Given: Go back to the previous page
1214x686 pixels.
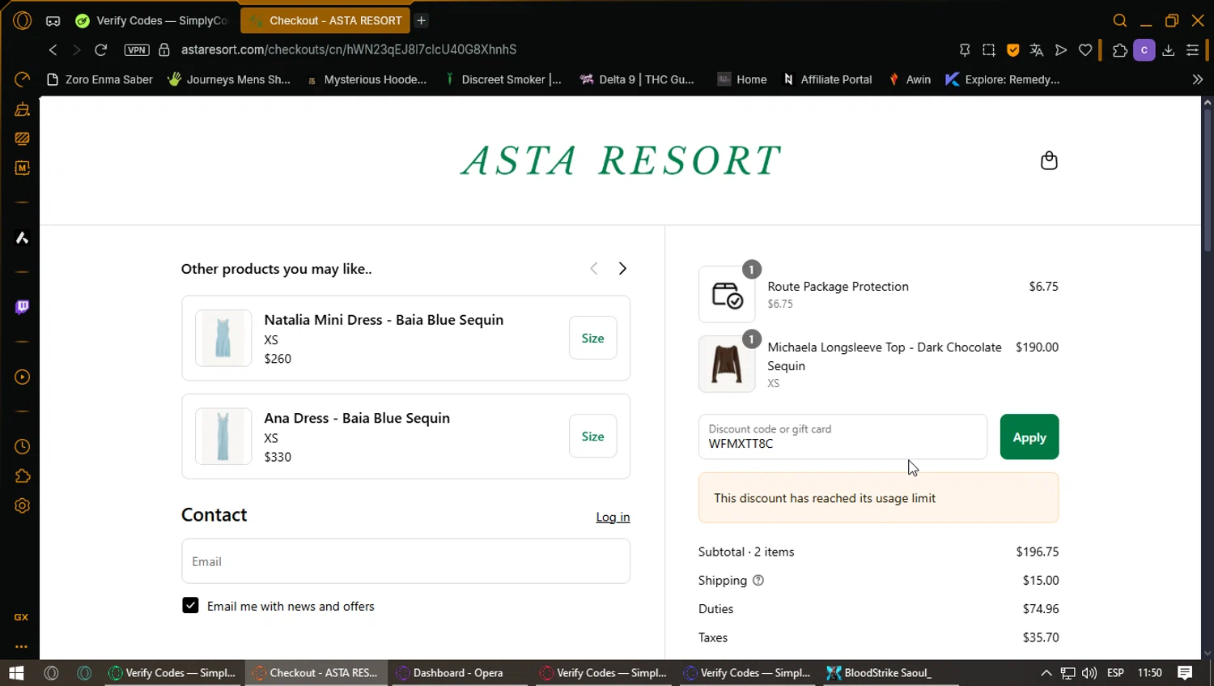Looking at the screenshot, I should pyautogui.click(x=53, y=49).
